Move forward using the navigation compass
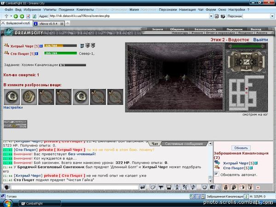Image resolution: width=276 pixels, height=207 pixels. (247, 56)
